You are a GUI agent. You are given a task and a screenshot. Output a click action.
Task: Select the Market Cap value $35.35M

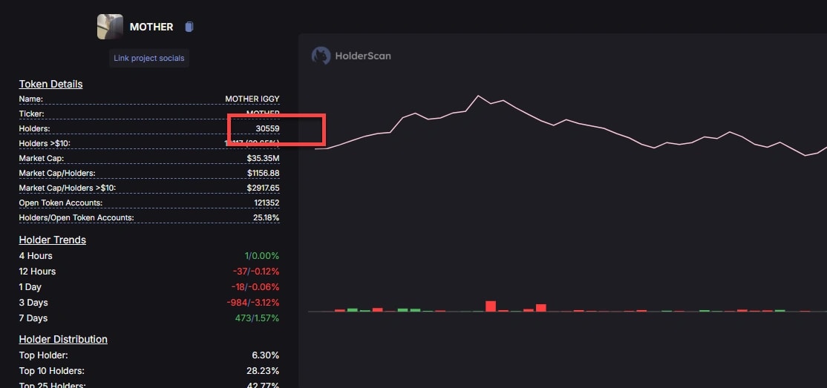(x=263, y=158)
